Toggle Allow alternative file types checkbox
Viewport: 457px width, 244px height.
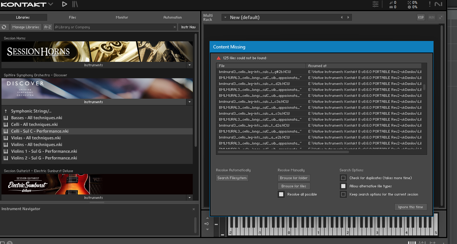click(x=343, y=186)
